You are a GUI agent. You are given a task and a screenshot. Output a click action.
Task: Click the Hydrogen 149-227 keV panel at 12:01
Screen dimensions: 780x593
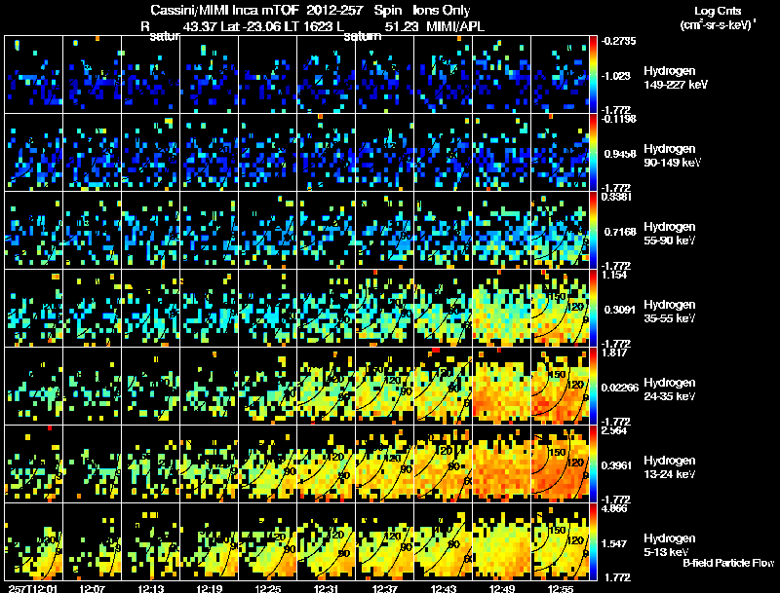click(x=34, y=75)
